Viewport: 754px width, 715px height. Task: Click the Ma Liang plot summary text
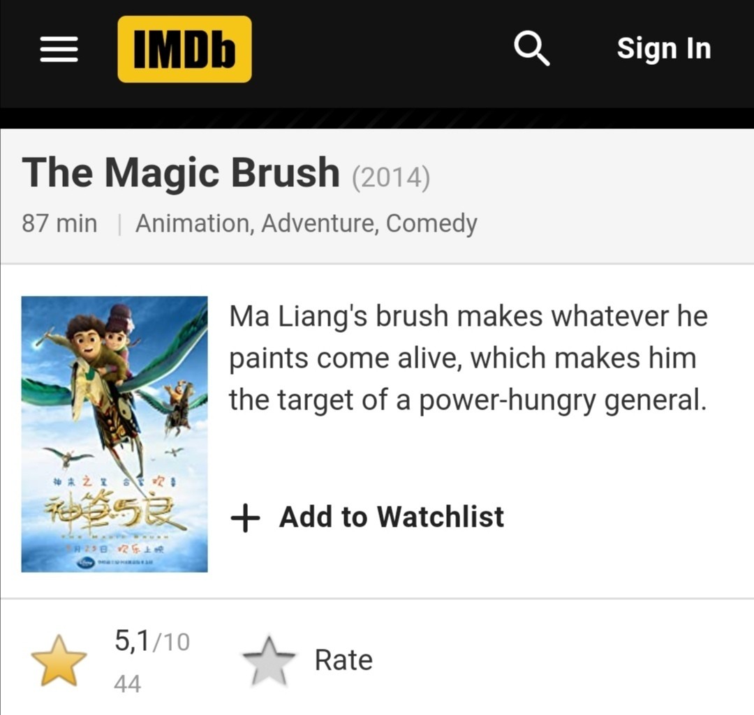tap(468, 359)
